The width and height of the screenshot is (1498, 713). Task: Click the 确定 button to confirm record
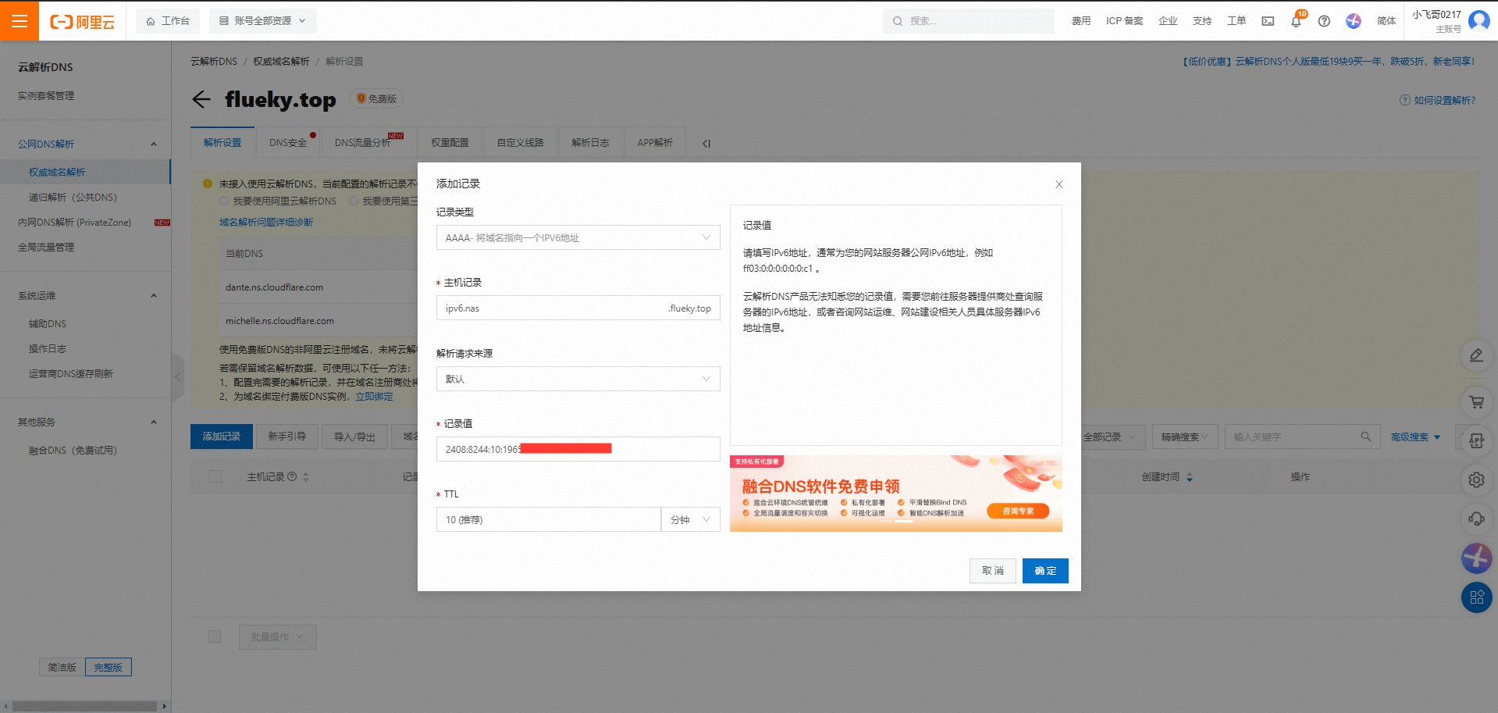[1044, 571]
